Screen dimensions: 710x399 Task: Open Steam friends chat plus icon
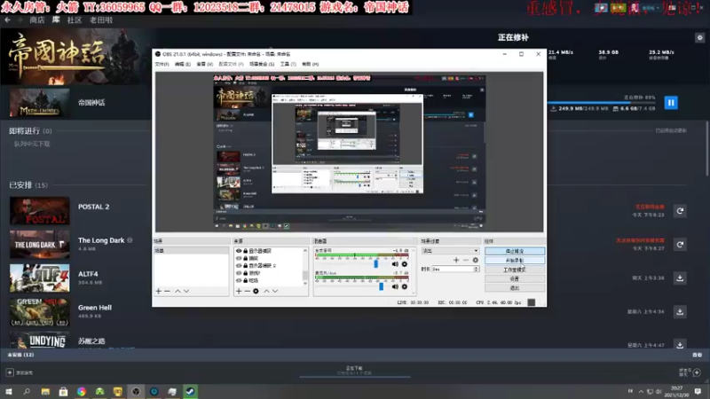697,372
